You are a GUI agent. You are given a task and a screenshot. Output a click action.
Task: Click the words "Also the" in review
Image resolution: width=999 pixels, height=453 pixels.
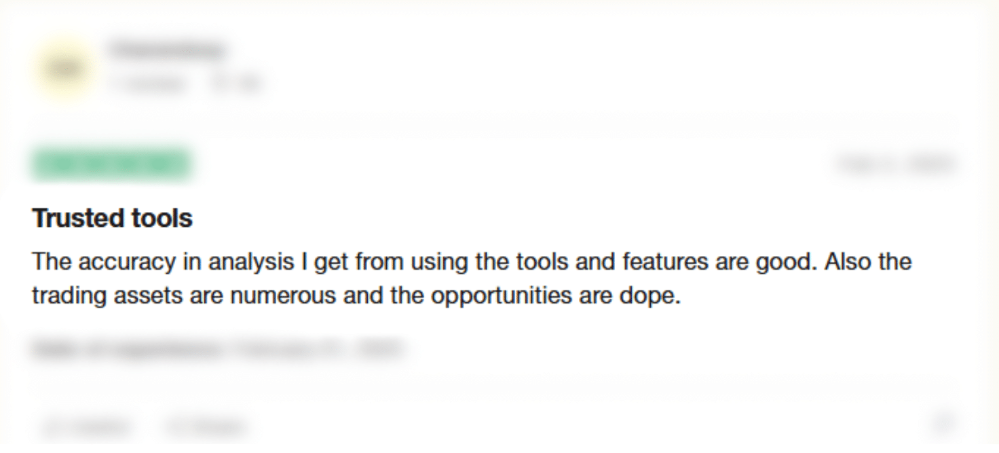(x=869, y=261)
